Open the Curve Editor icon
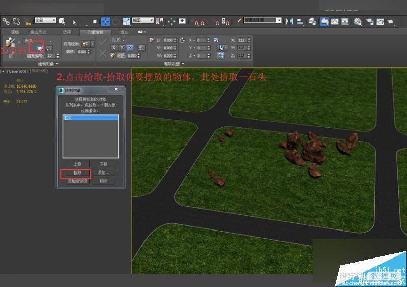Viewport: 407px width, 287px height. coord(335,21)
